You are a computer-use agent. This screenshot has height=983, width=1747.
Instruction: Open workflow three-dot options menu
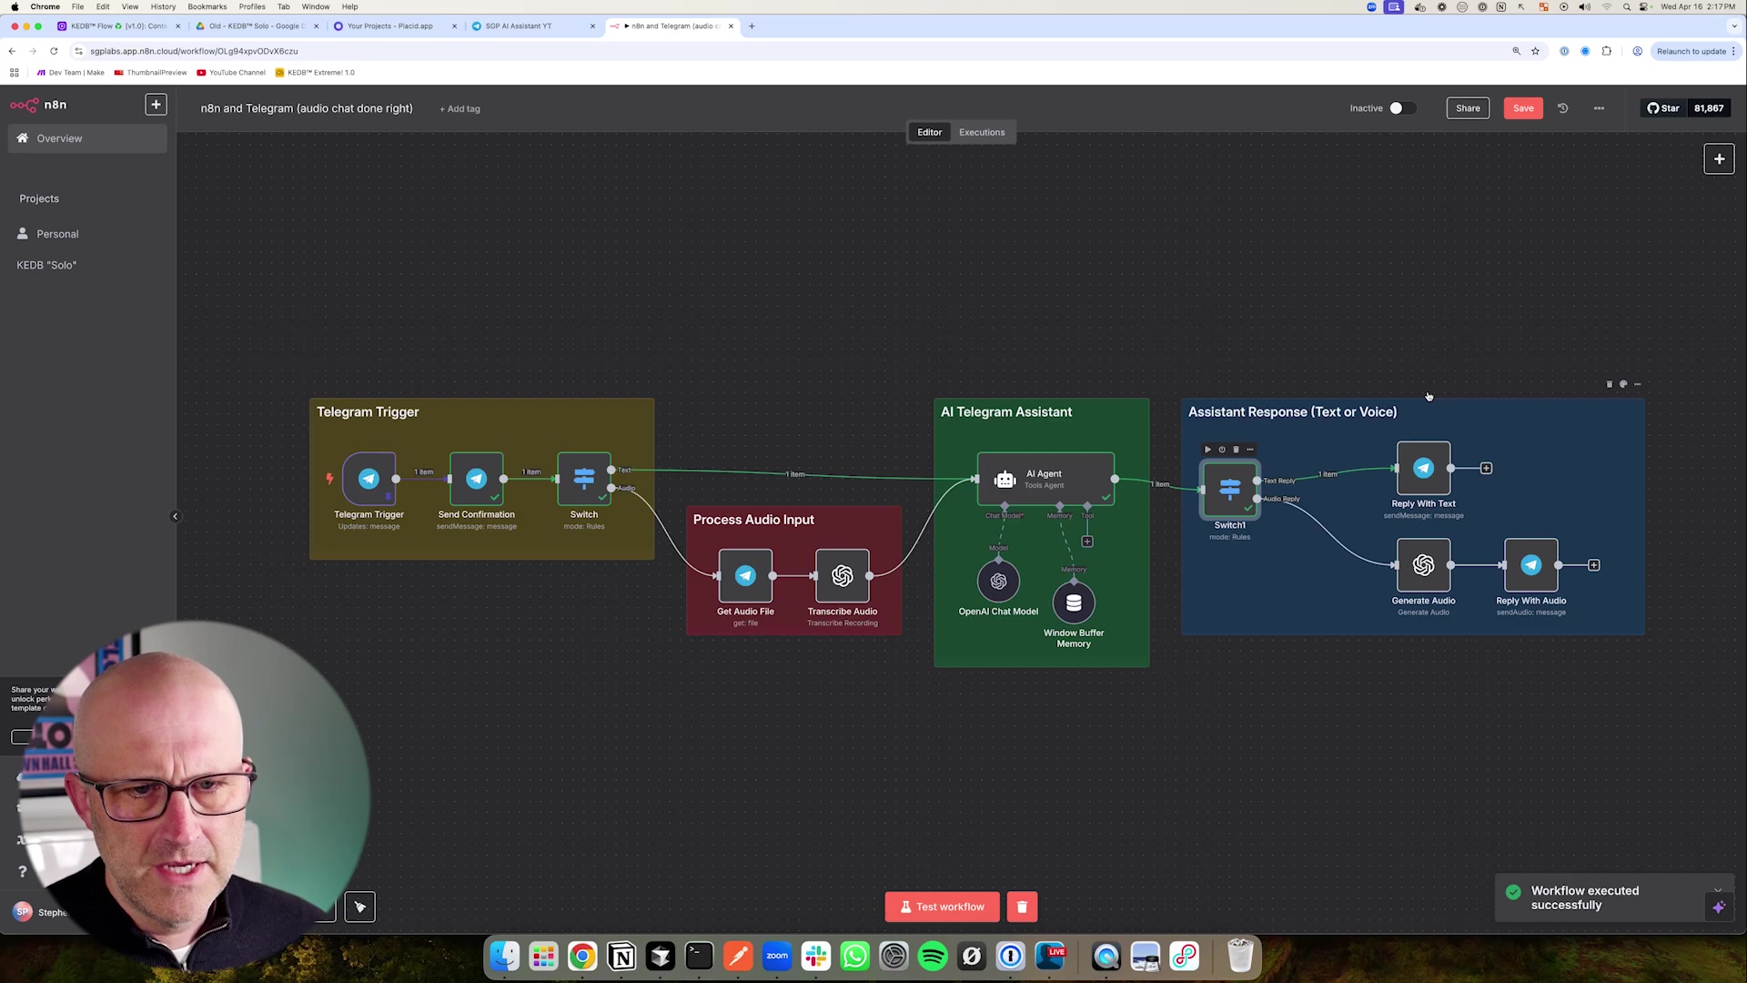pos(1599,108)
